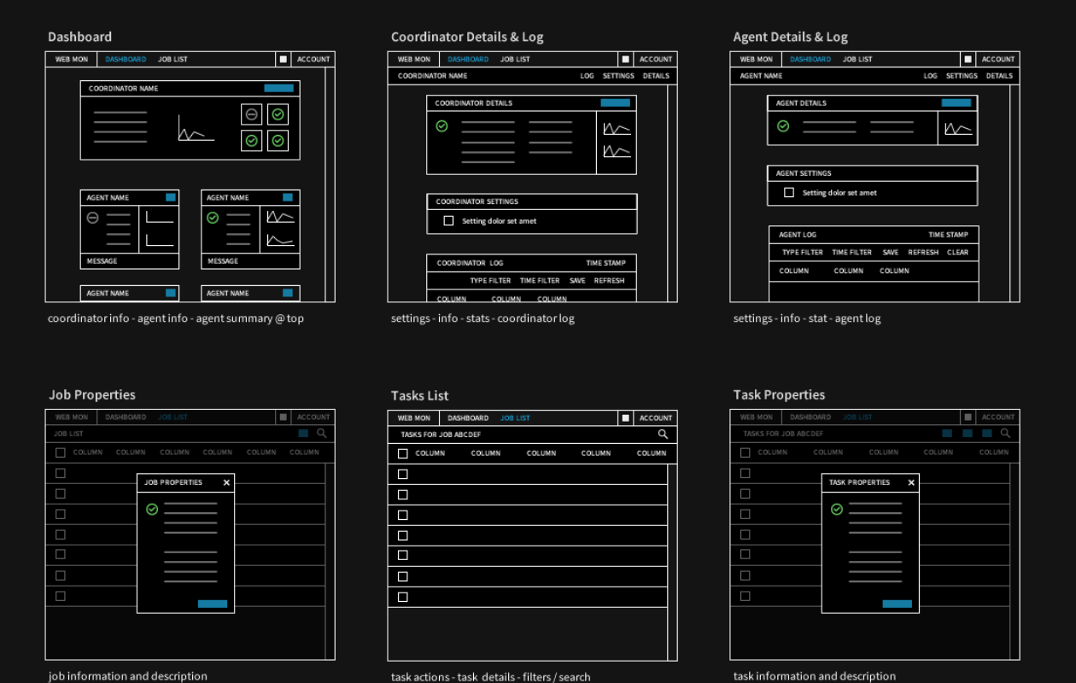Click WEB MON in Coordinator Details wireframe header
Image resolution: width=1076 pixels, height=683 pixels.
(414, 60)
